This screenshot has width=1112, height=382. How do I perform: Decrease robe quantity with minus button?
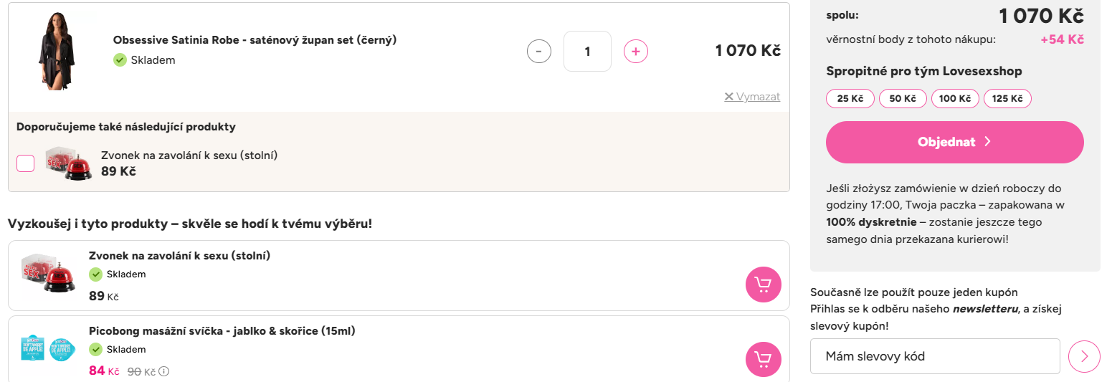539,52
